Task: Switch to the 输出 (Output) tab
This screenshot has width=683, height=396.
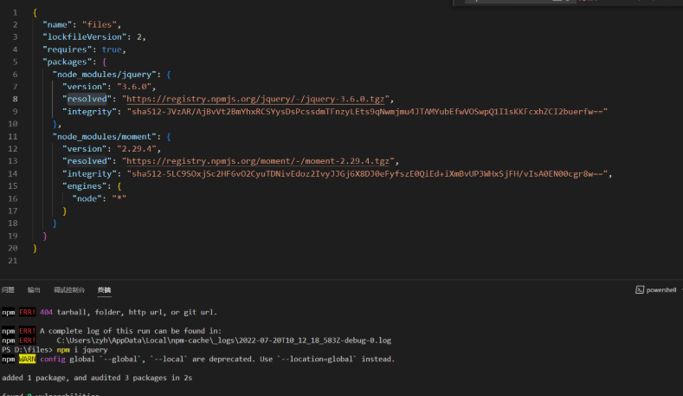Action: 34,290
